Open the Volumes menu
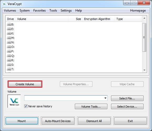The height and width of the screenshot is (131, 152). (x=10, y=11)
